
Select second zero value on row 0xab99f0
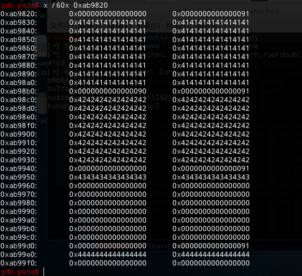(x=211, y=263)
